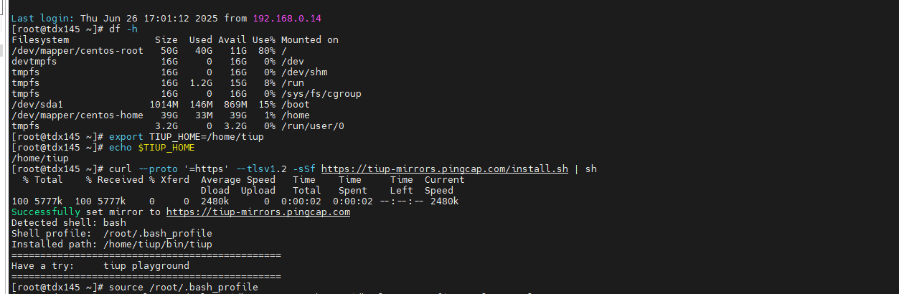Image resolution: width=899 pixels, height=294 pixels.
Task: Click the 'tiup playground' suggestion text
Action: pyautogui.click(x=146, y=265)
